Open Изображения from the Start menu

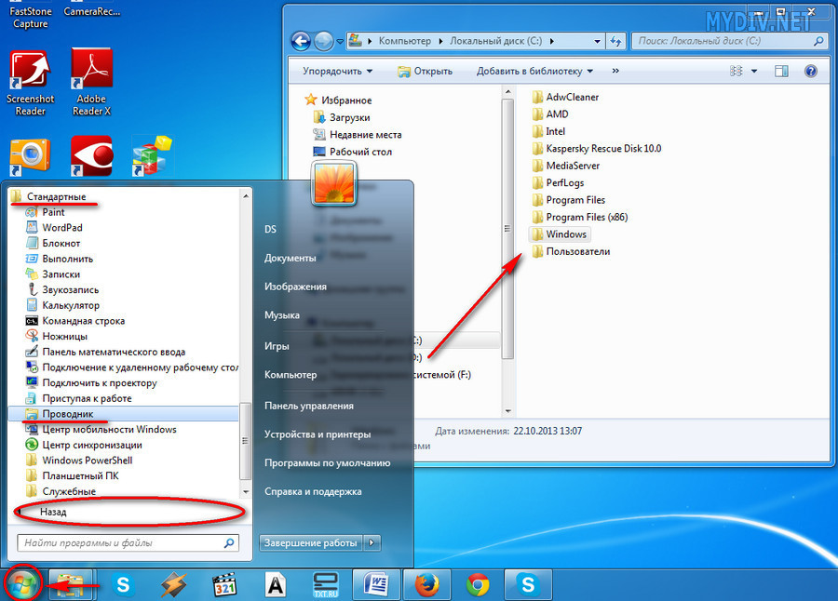click(295, 287)
